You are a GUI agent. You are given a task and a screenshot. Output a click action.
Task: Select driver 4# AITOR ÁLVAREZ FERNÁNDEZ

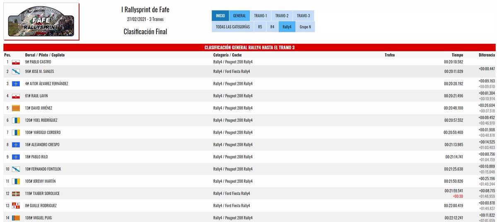pos(46,84)
